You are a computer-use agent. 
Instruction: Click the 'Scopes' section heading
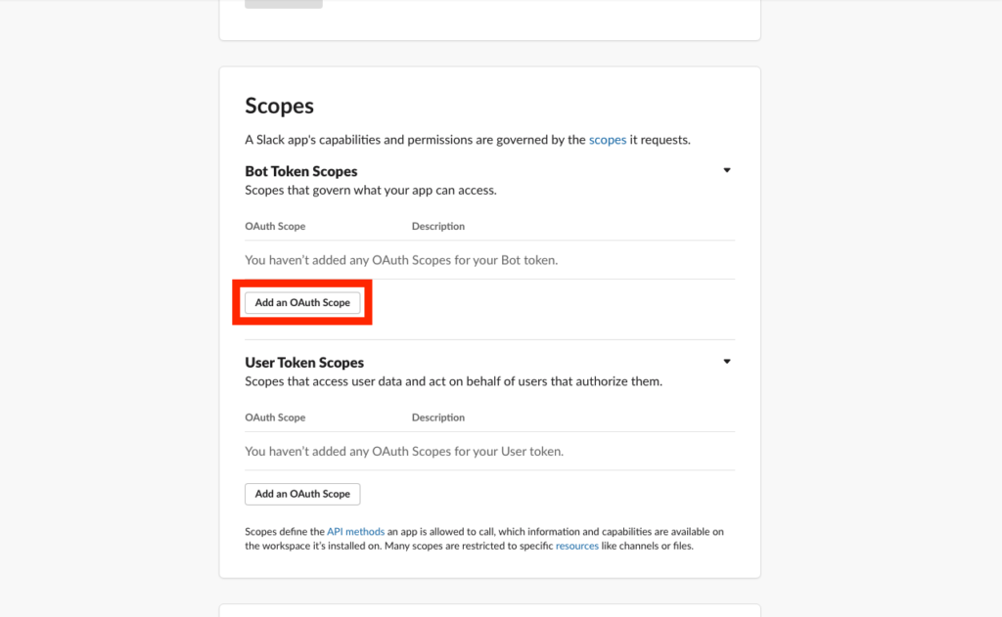click(279, 106)
